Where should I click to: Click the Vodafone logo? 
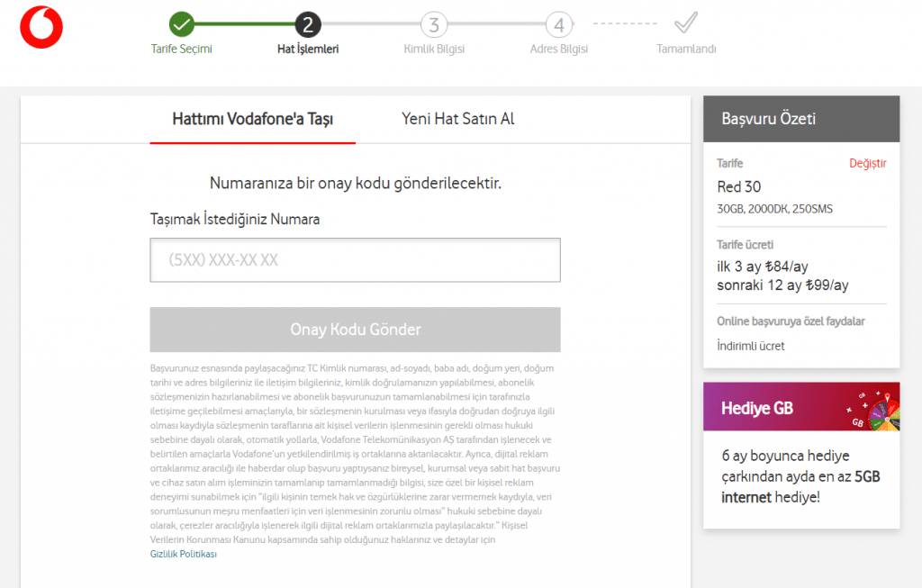coord(41,27)
